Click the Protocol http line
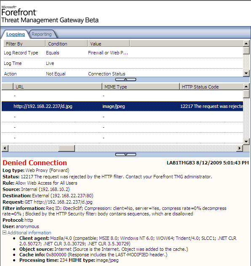251x266 pixels. [18, 220]
